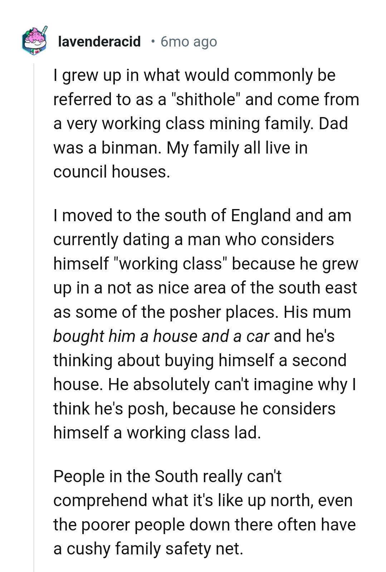This screenshot has width=386, height=572.
Task: Click the line "think he's posh, because he considers"
Action: pyautogui.click(x=194, y=409)
